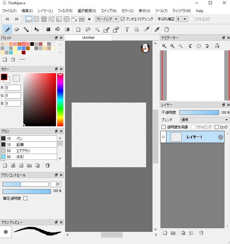Flip the view in Navigator
The width and height of the screenshot is (230, 244).
(217, 46)
